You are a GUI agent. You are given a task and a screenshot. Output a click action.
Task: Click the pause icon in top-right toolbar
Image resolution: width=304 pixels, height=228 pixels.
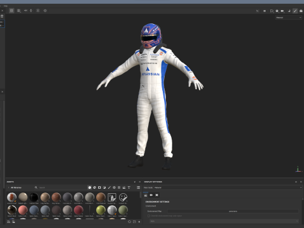[264, 11]
